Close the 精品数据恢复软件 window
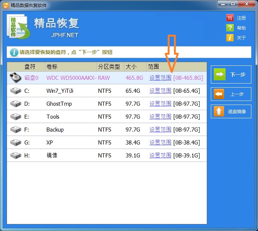Viewport: 258px width, 231px height. [247, 4]
